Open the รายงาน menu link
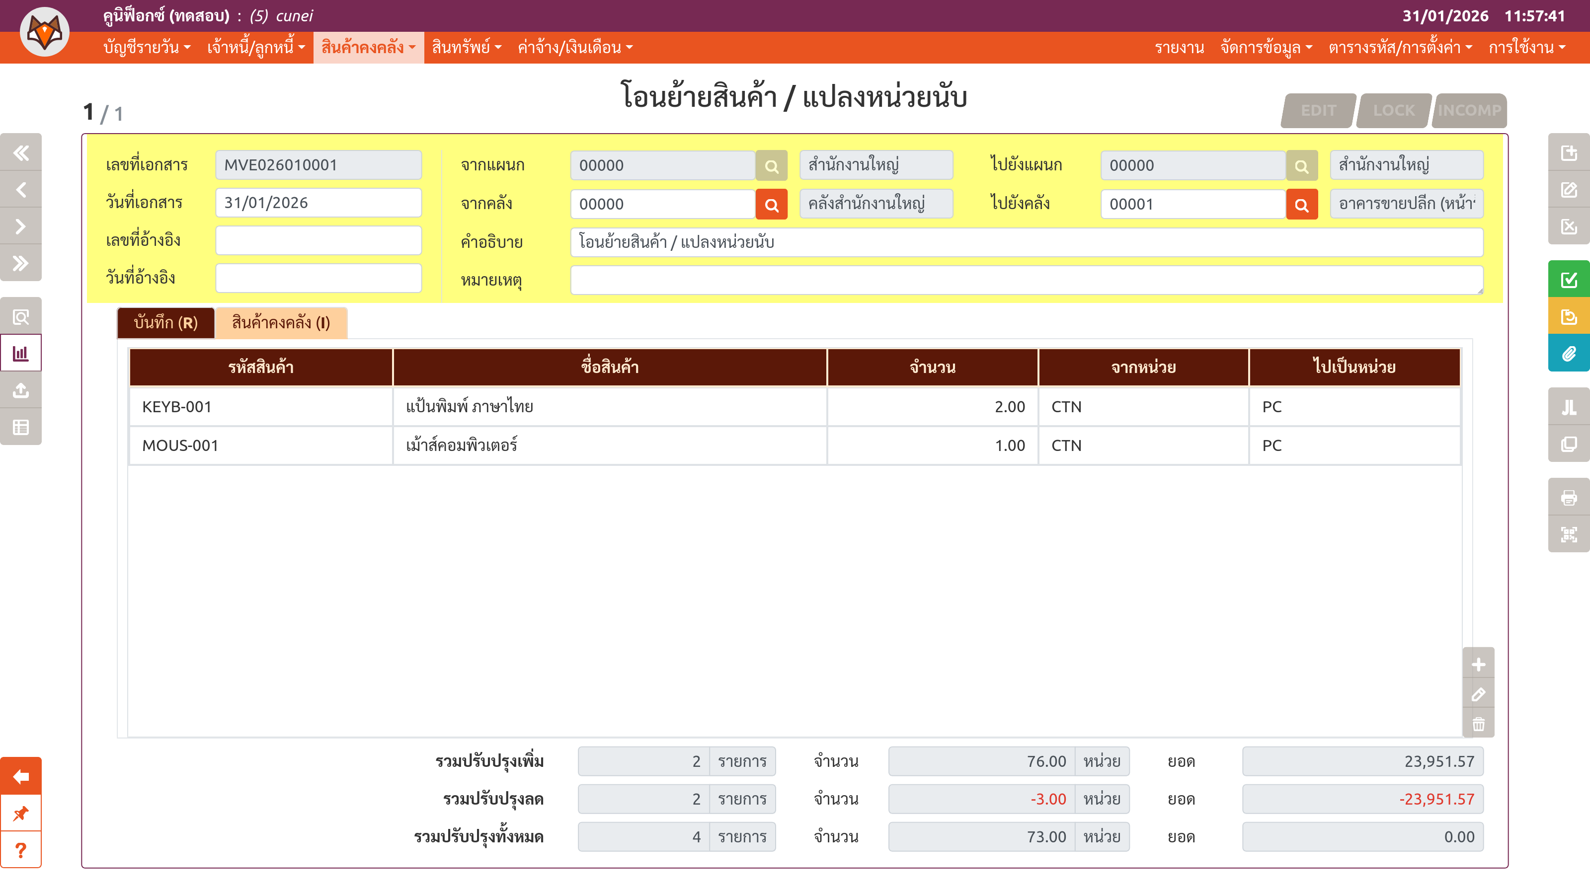1590x894 pixels. 1178,48
